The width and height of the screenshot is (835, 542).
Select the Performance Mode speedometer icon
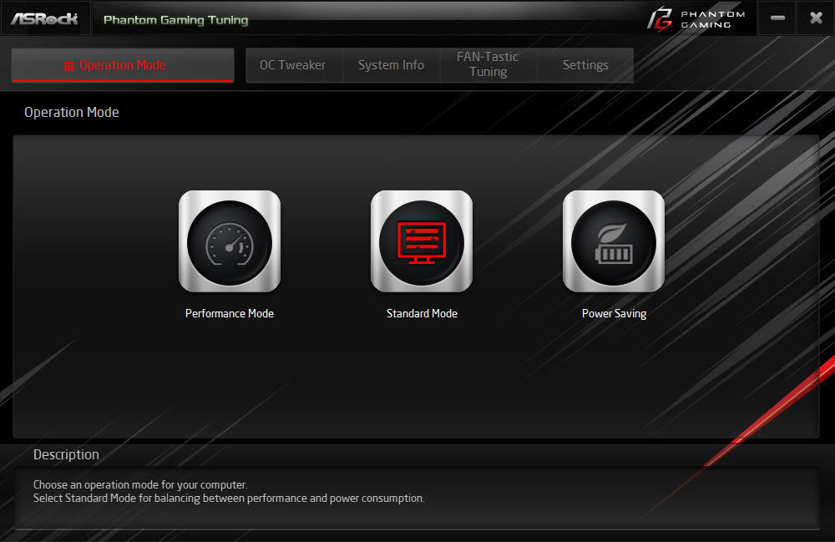(x=230, y=241)
